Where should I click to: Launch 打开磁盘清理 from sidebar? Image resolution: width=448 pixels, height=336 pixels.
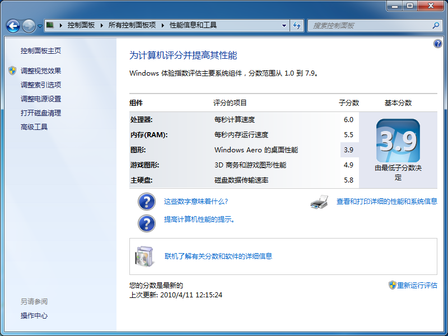pos(41,113)
